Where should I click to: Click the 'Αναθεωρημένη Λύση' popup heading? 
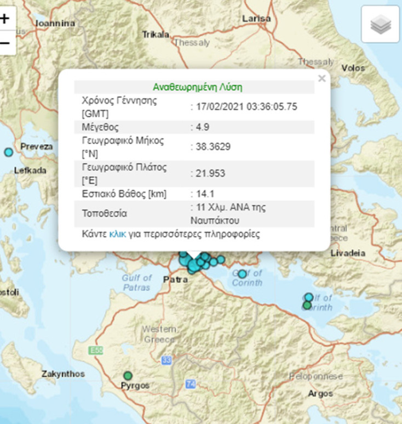[x=198, y=87]
